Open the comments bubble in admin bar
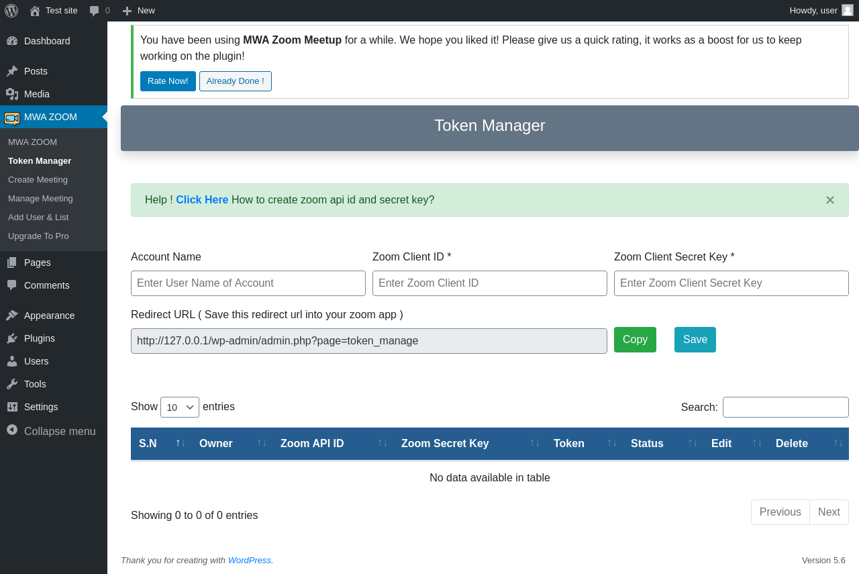 tap(95, 11)
